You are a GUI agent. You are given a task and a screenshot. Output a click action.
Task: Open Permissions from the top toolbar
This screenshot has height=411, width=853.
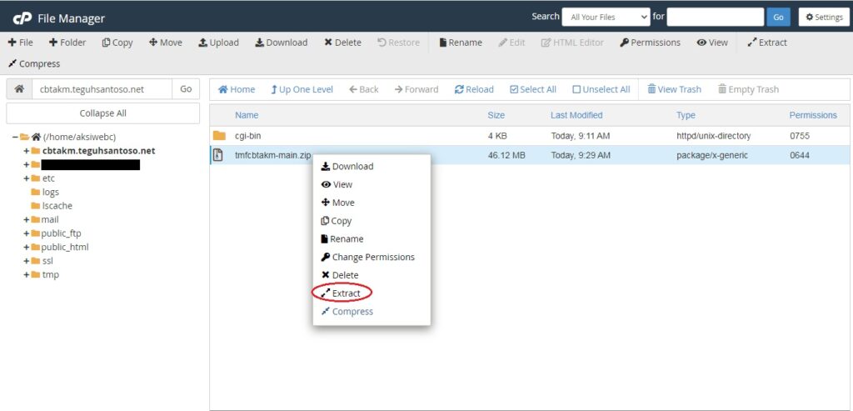click(650, 43)
